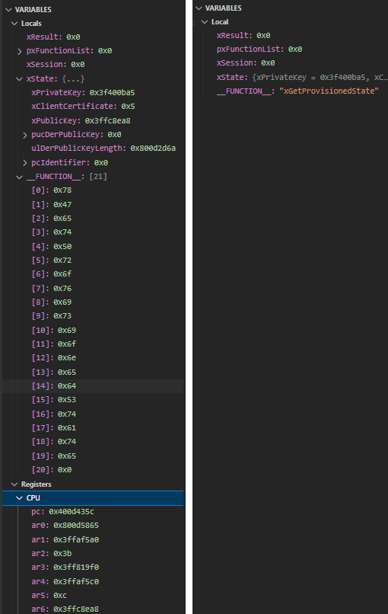Select array element [18]: 0x74
Screen dimensions: 388x614
tap(53, 442)
